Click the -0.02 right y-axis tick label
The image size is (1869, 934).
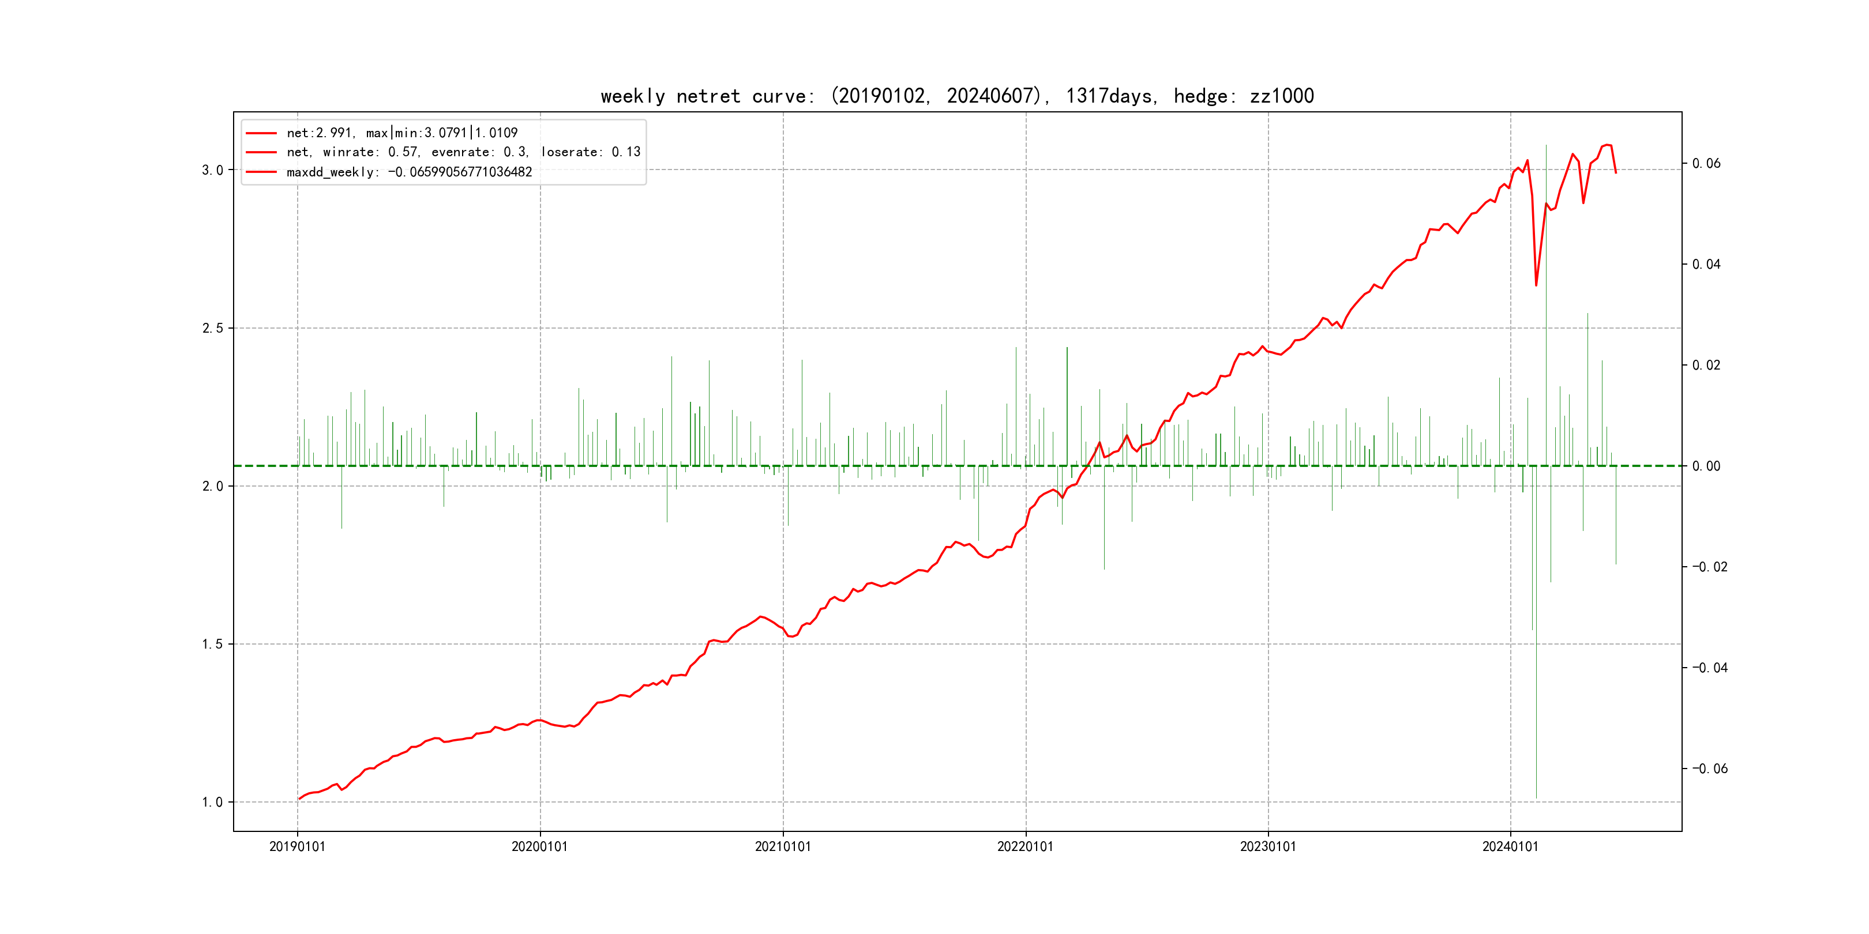point(1709,567)
